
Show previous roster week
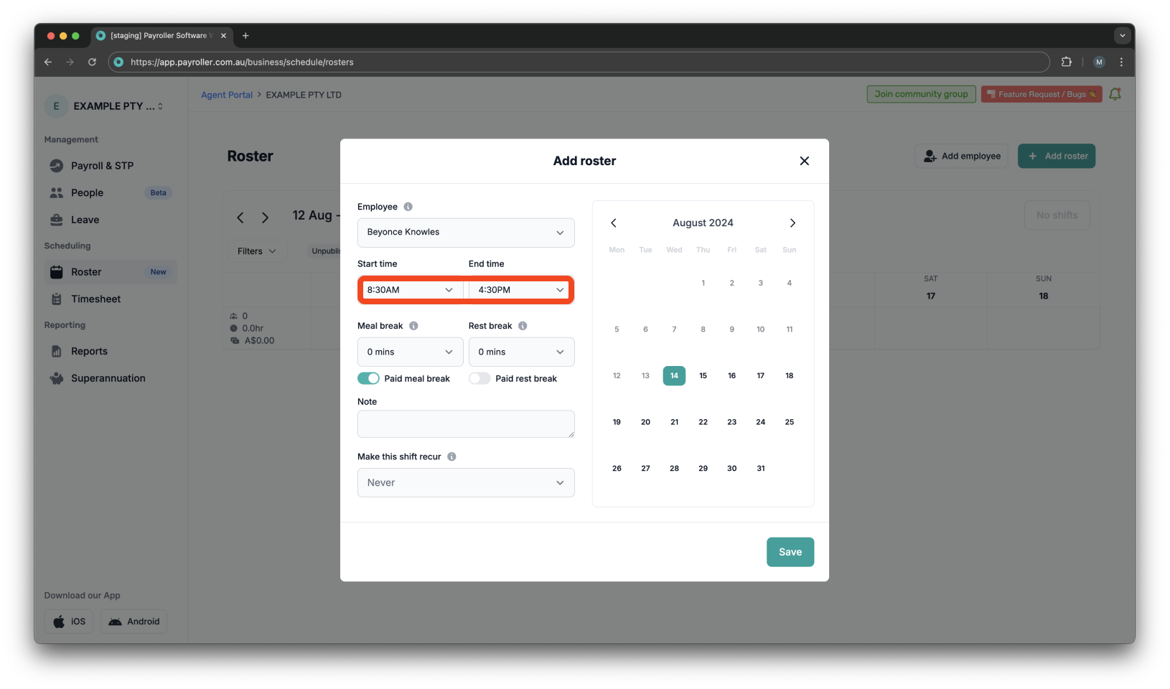point(240,217)
